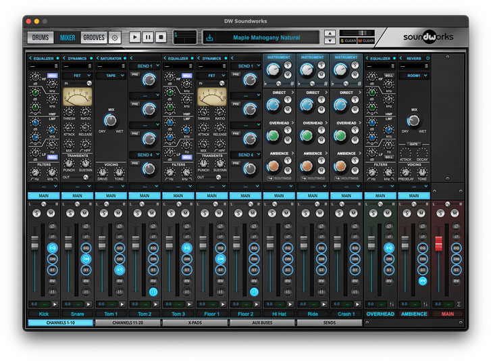Screen dimensions: 491x361
Task: Toggle the EQ insert on the Kick channel
Action: [x=52, y=248]
